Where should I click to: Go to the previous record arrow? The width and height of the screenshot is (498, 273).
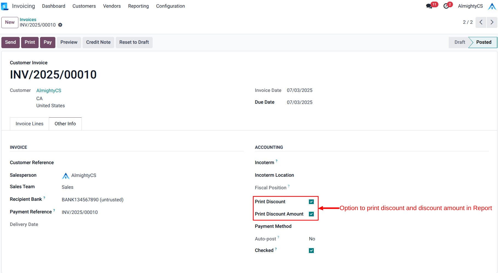[481, 22]
